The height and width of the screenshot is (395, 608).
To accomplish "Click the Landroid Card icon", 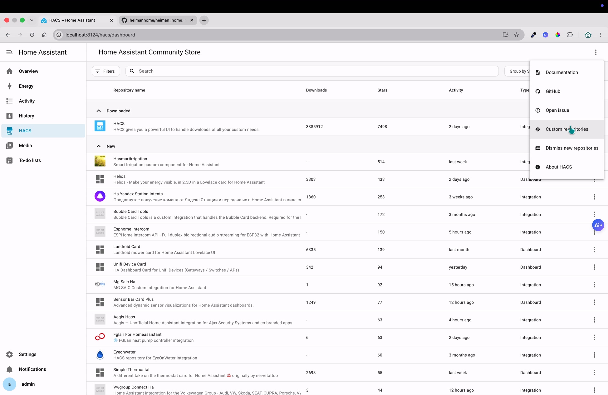I will coord(100,249).
